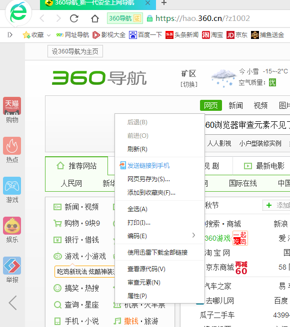This screenshot has width=290, height=327.
Task: Select the 最新电影 tab
Action: (x=264, y=166)
